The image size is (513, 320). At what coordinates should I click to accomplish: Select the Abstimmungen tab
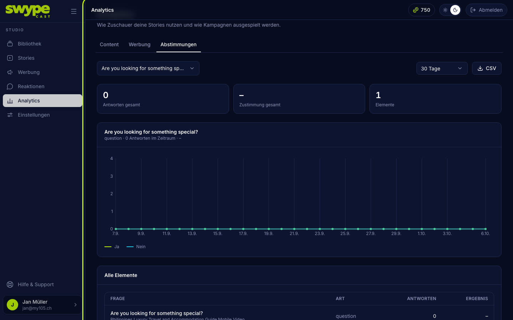[x=178, y=44]
